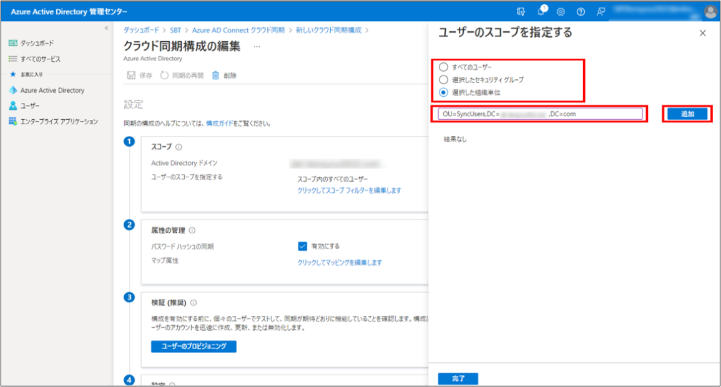Select 選択した組織単位 radio button
721x387 pixels.
[x=443, y=92]
